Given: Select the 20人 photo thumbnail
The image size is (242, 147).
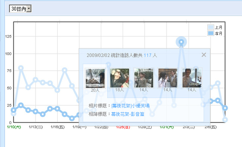Looking at the screenshot, I should click(x=95, y=78).
